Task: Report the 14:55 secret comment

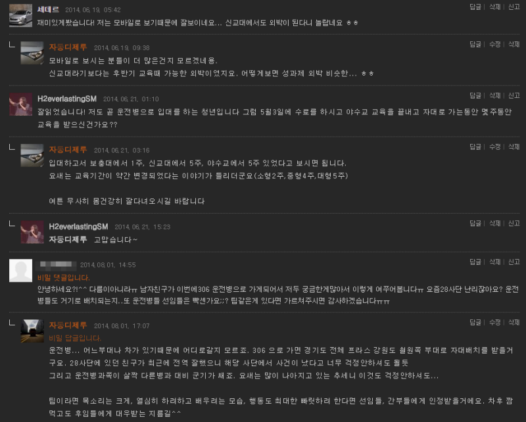Action: pos(514,262)
